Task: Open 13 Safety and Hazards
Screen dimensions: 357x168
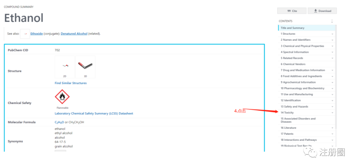Action: click(x=294, y=106)
